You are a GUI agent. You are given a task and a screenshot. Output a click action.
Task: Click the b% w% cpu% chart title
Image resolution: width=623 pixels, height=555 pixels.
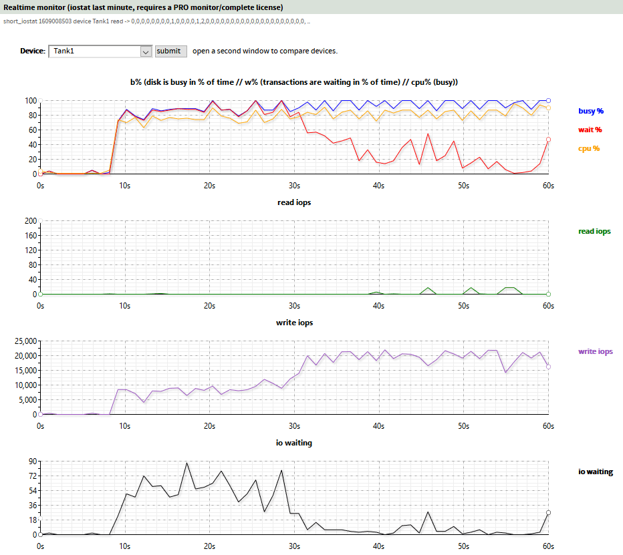click(x=294, y=82)
